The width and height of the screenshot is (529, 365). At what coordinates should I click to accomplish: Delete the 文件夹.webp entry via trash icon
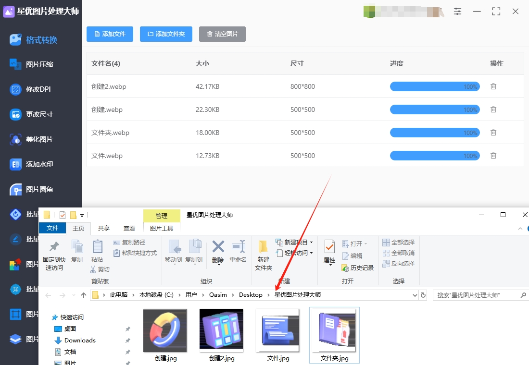(x=493, y=133)
